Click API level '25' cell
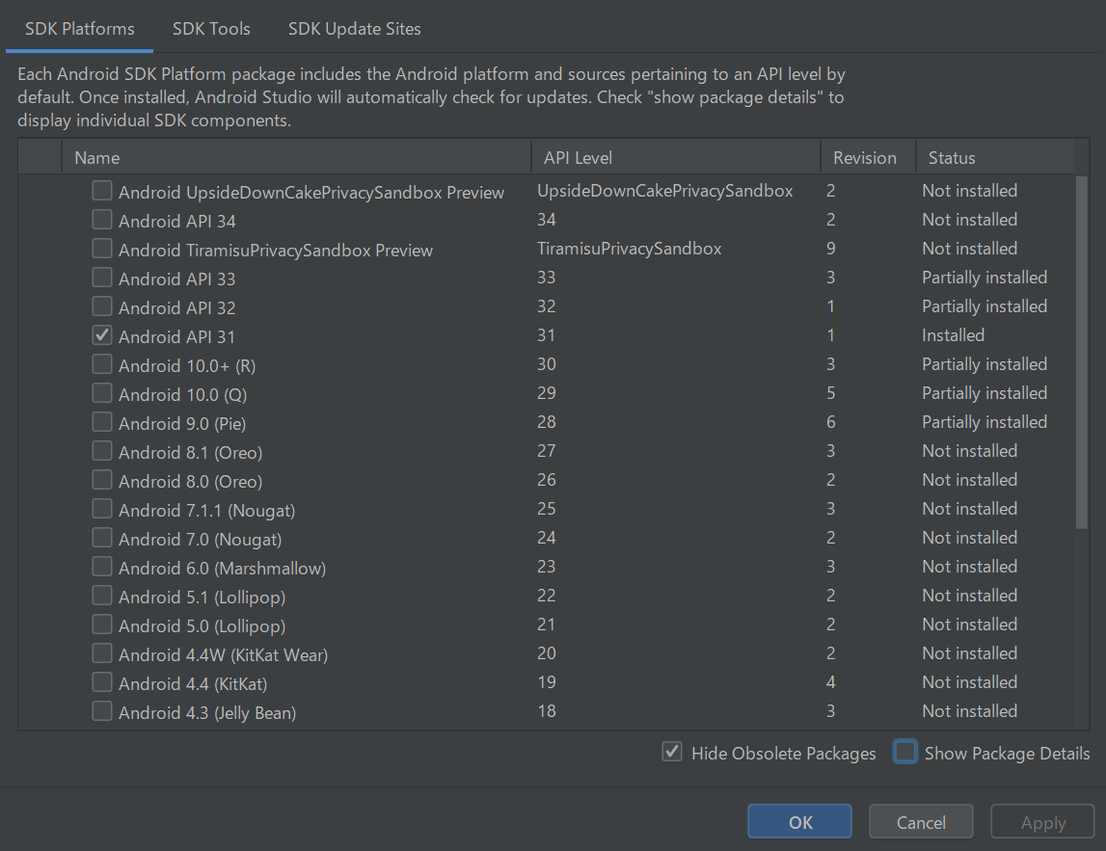This screenshot has height=851, width=1106. [547, 508]
